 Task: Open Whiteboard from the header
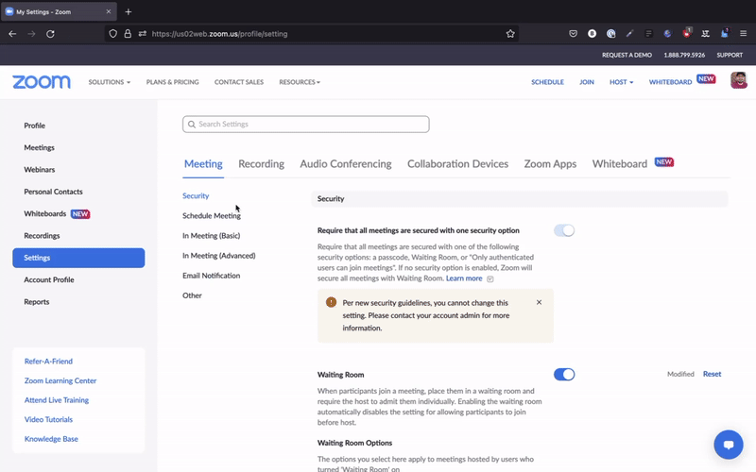click(670, 82)
